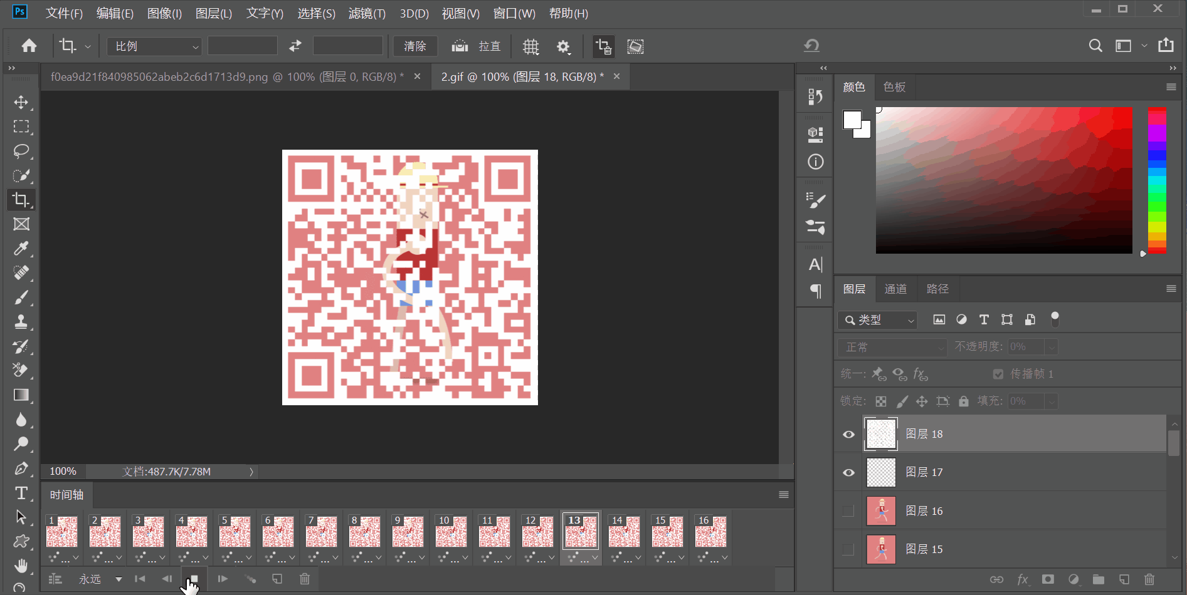Click the 拉直 straighten button
Viewport: 1187px width, 595px height.
[477, 46]
